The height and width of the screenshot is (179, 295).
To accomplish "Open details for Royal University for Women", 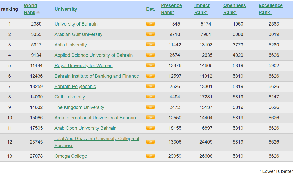I will [150, 65].
